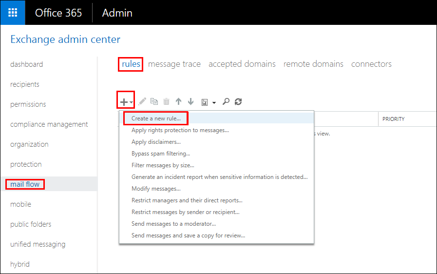Move rule down with the down arrow
Screen dimensions: 437x274
click(x=190, y=101)
